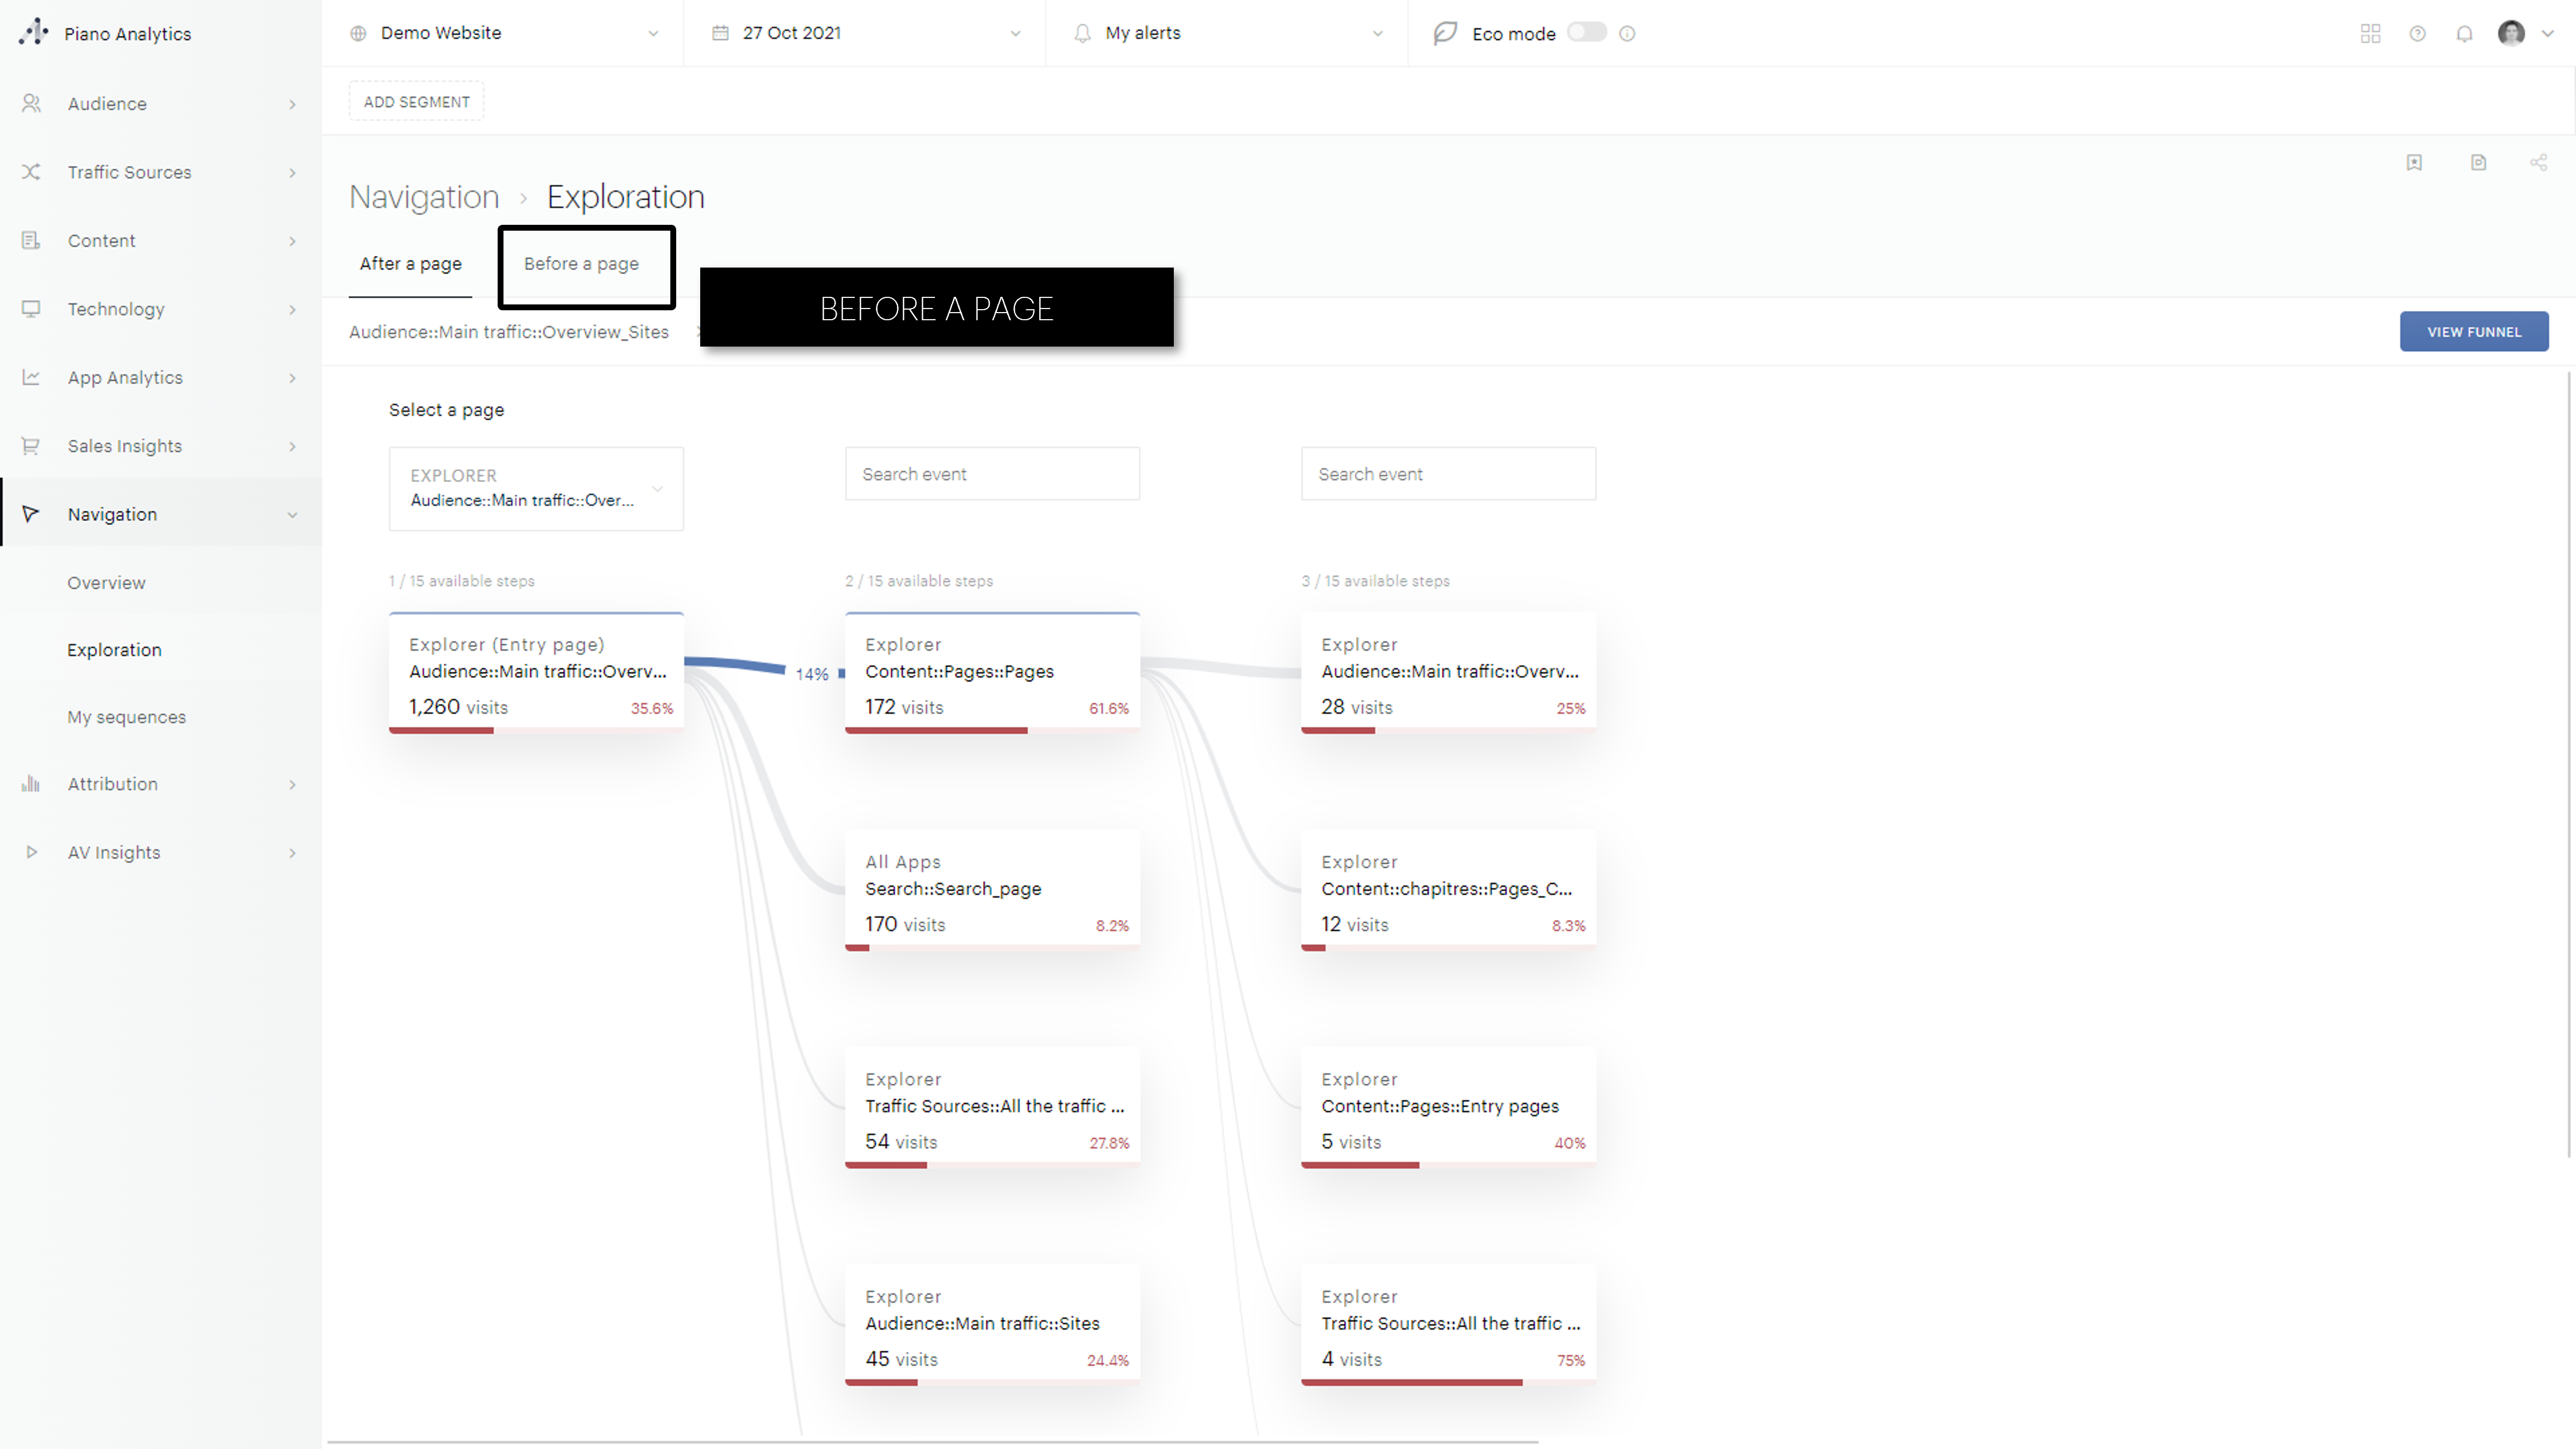2576x1449 pixels.
Task: Click the VIEW FUNNEL button
Action: [x=2473, y=331]
